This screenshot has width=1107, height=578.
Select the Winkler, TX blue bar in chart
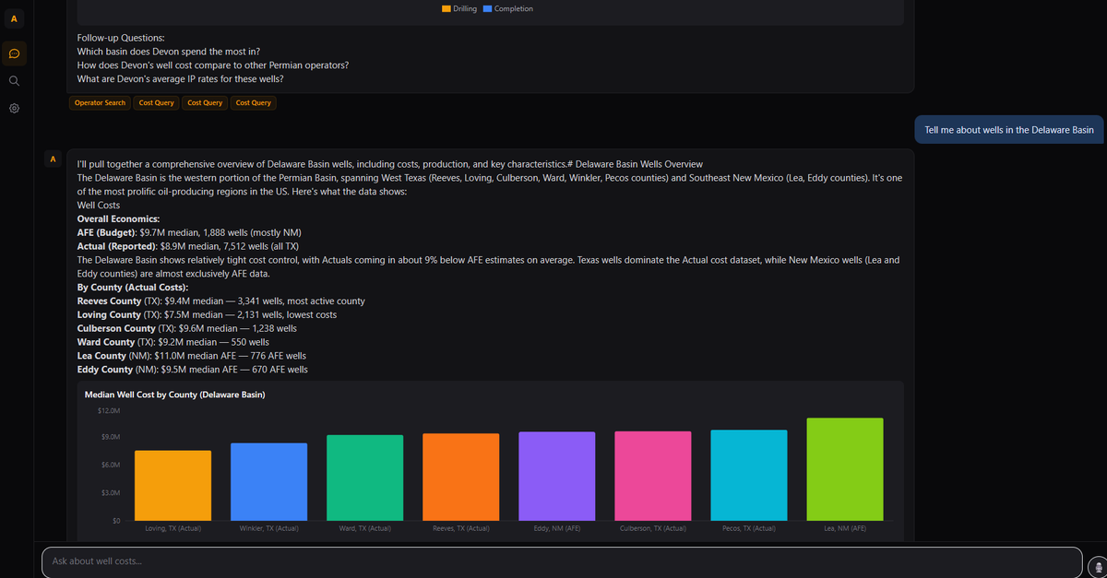268,482
